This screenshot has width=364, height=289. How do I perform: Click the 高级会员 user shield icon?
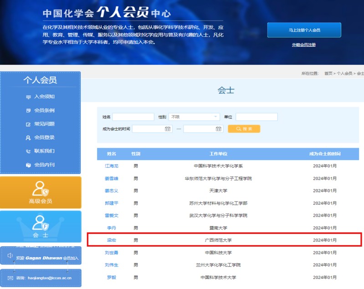41,189
